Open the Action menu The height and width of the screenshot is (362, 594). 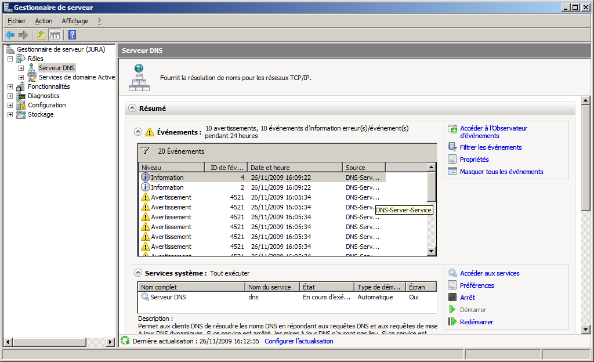44,21
